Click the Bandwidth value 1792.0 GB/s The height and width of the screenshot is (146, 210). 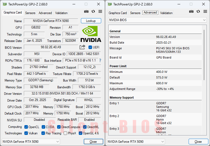pyautogui.click(x=87, y=87)
